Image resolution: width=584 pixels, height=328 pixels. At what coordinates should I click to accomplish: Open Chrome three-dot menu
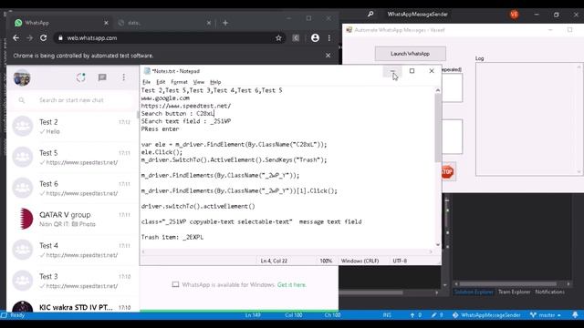[x=329, y=38]
